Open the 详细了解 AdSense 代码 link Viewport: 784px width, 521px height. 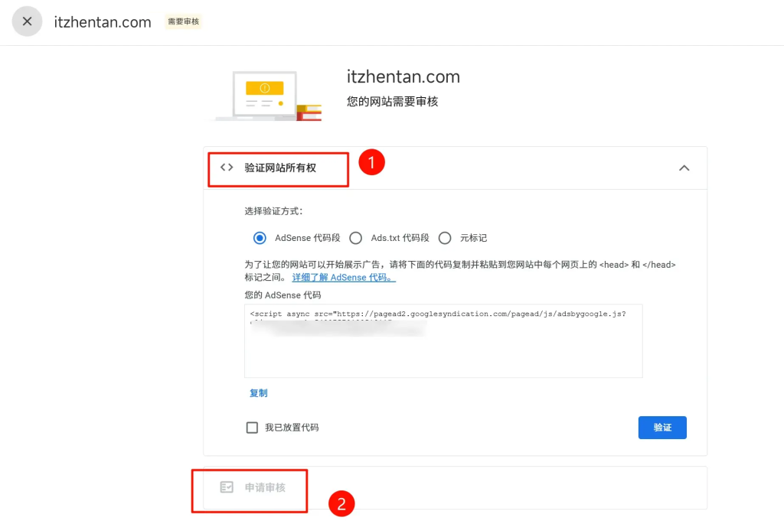coord(344,278)
